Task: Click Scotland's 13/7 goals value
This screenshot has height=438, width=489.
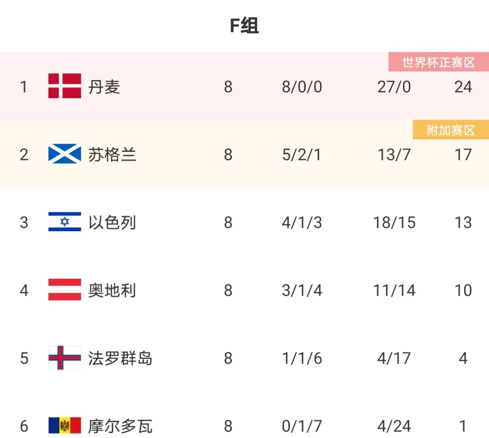Action: [394, 154]
